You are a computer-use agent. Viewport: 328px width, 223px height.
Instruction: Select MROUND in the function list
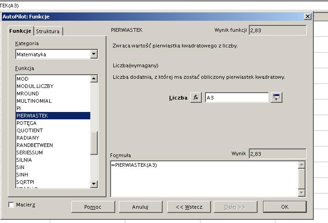(x=53, y=94)
